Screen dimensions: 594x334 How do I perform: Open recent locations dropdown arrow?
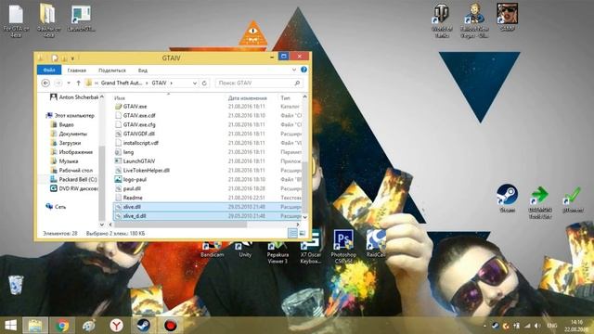pos(69,83)
